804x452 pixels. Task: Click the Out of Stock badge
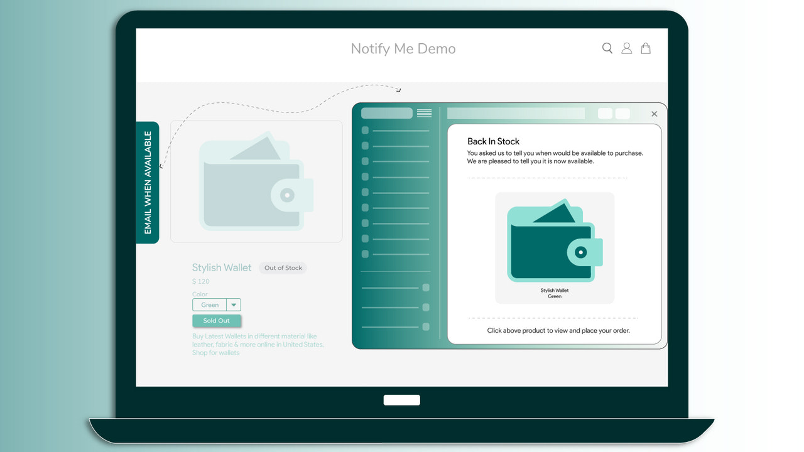283,267
